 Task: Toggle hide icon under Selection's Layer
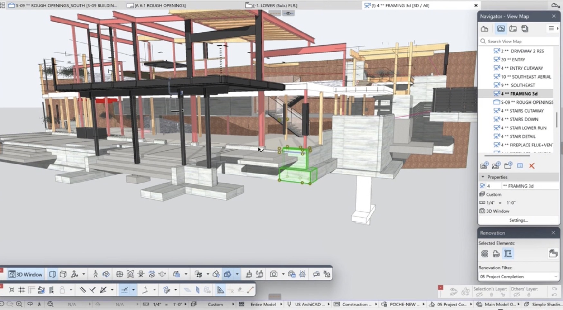tap(479, 295)
